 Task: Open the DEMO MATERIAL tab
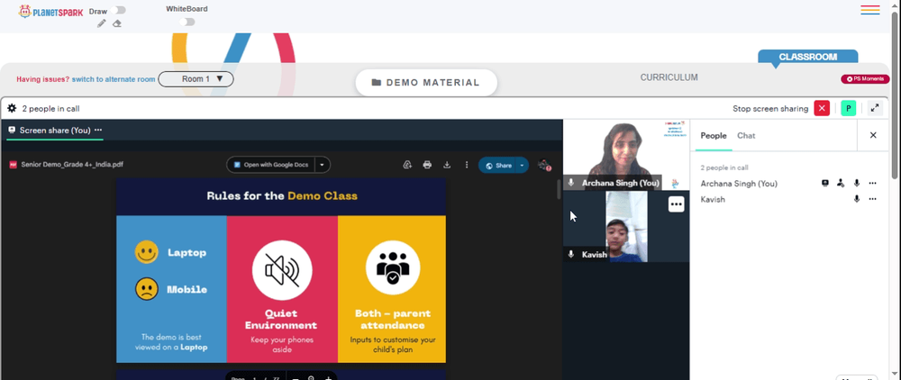click(426, 83)
